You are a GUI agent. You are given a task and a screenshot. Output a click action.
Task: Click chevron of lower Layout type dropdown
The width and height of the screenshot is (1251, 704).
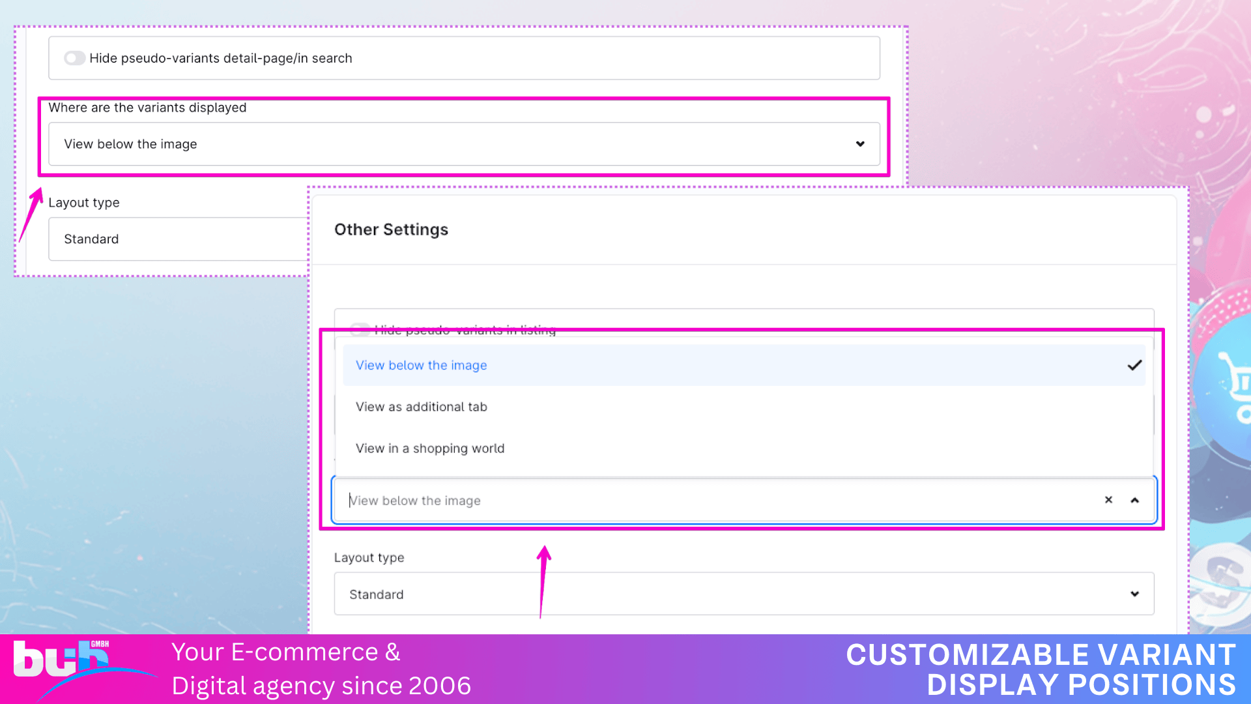tap(1134, 594)
